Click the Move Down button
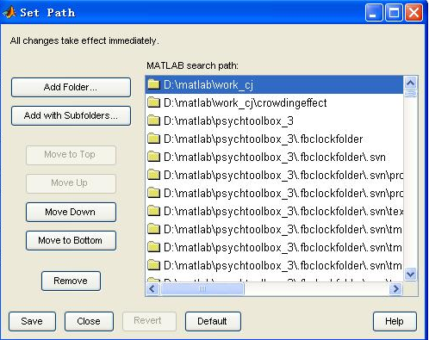This screenshot has width=429, height=340. pyautogui.click(x=71, y=212)
